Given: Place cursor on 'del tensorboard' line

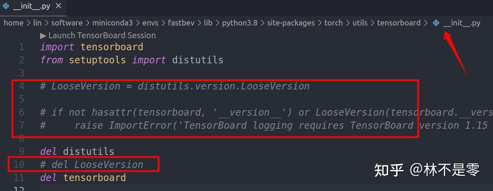Looking at the screenshot, I should (83, 178).
